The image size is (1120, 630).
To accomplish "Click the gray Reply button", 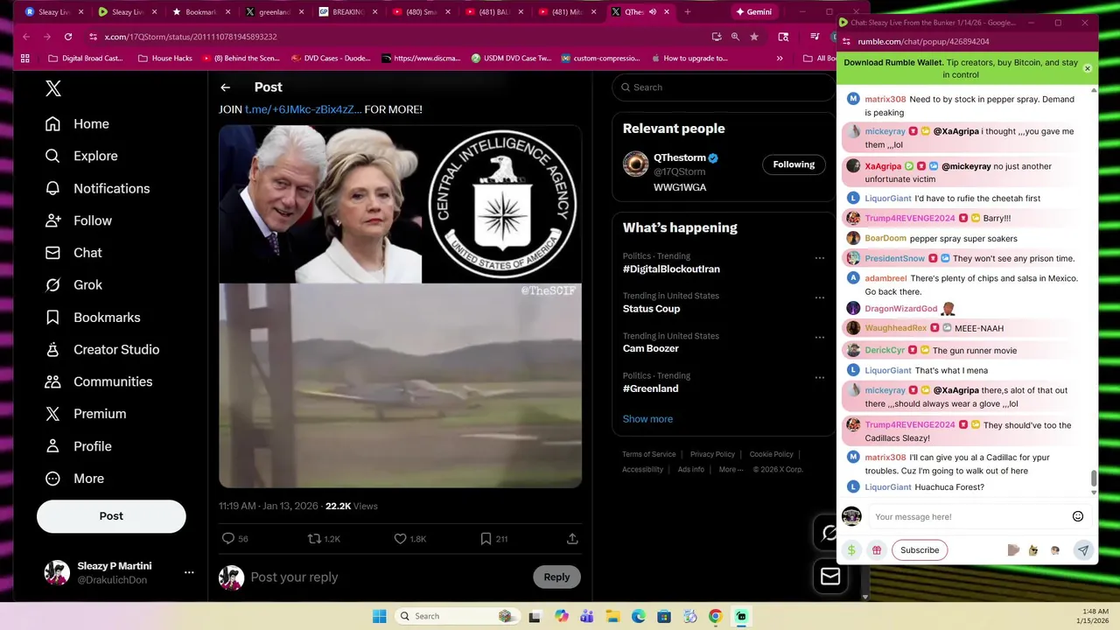I will pyautogui.click(x=556, y=577).
